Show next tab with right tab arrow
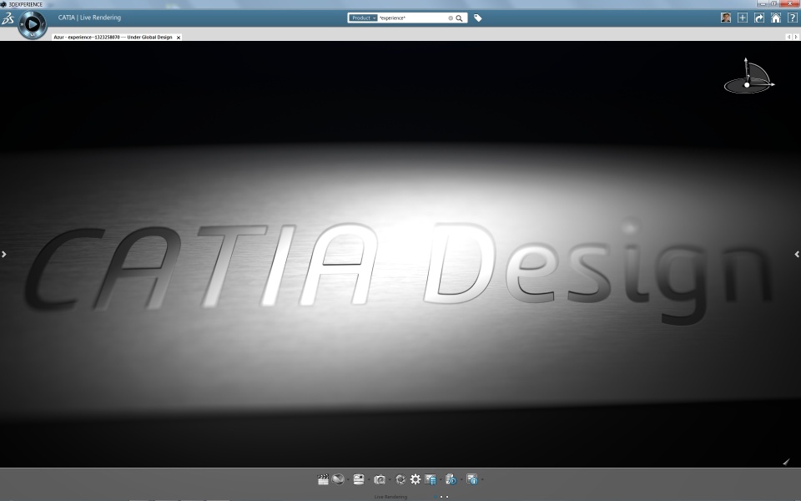This screenshot has height=501, width=801. [795, 37]
